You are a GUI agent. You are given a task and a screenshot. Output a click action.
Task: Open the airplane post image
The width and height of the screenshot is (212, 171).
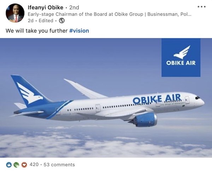(106, 98)
